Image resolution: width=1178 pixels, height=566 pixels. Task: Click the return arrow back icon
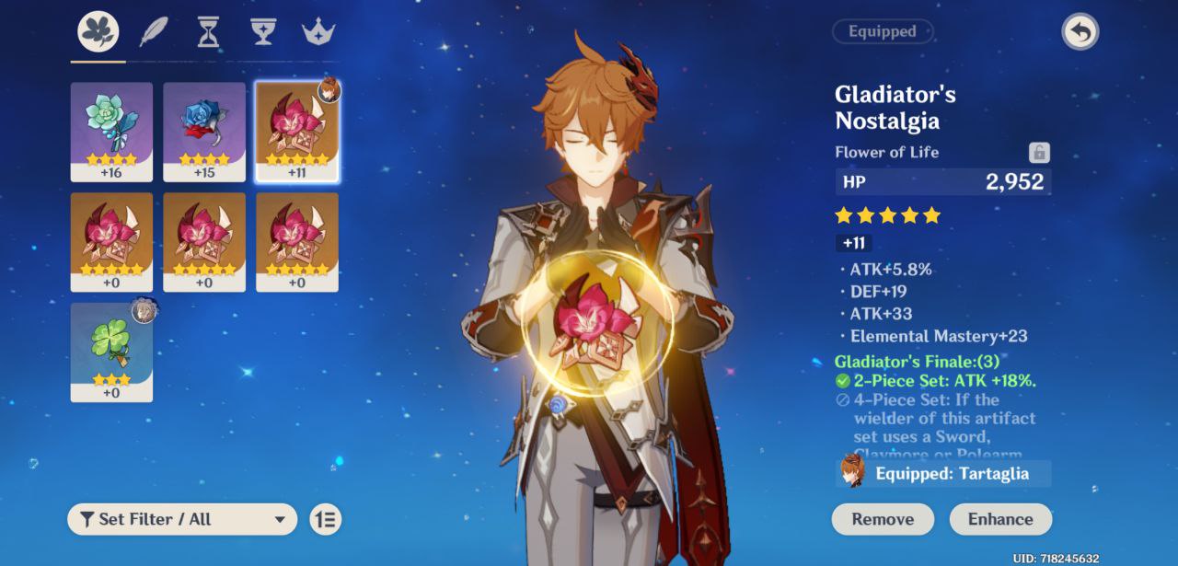pos(1080,33)
